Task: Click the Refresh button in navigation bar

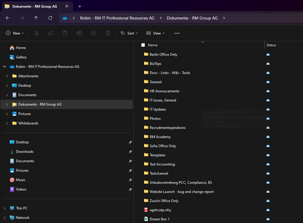Action: click(50, 18)
